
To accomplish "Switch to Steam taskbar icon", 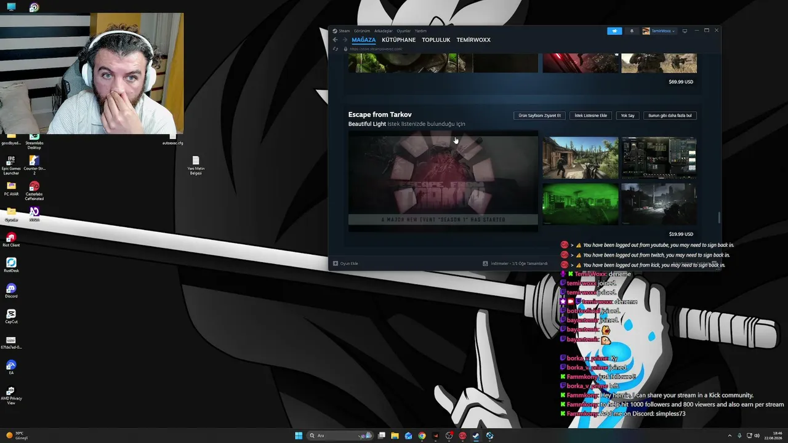I will pos(476,436).
